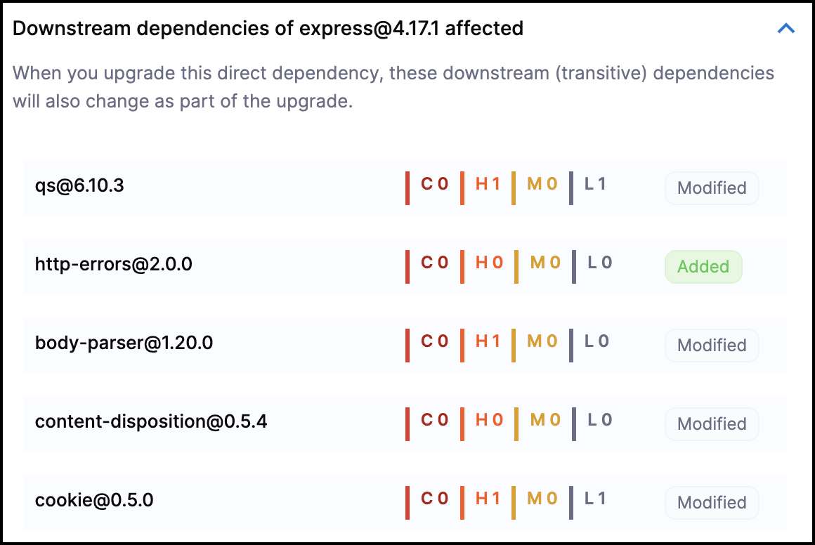This screenshot has width=815, height=545.
Task: Click the Modified badge for qs@6.10.3
Action: coord(711,188)
